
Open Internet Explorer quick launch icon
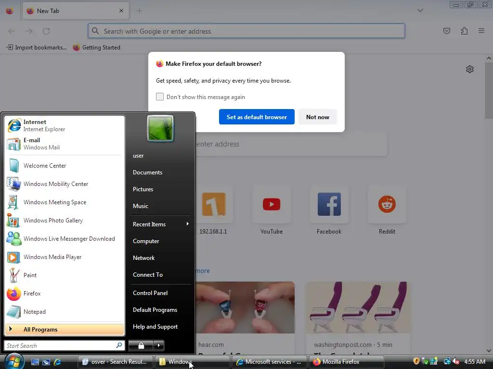coord(58,362)
